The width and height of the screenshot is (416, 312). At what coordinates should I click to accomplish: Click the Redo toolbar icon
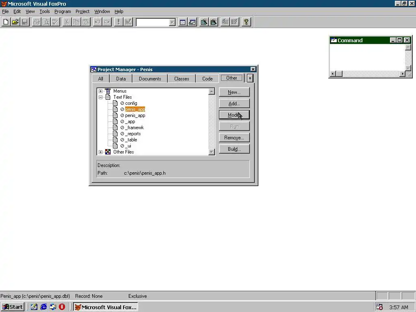tap(107, 22)
